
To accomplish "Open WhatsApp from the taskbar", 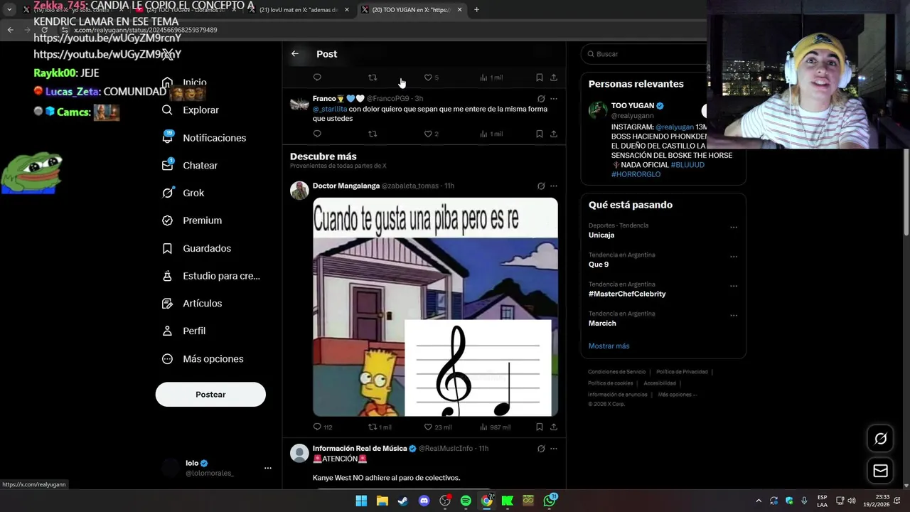I will (550, 501).
